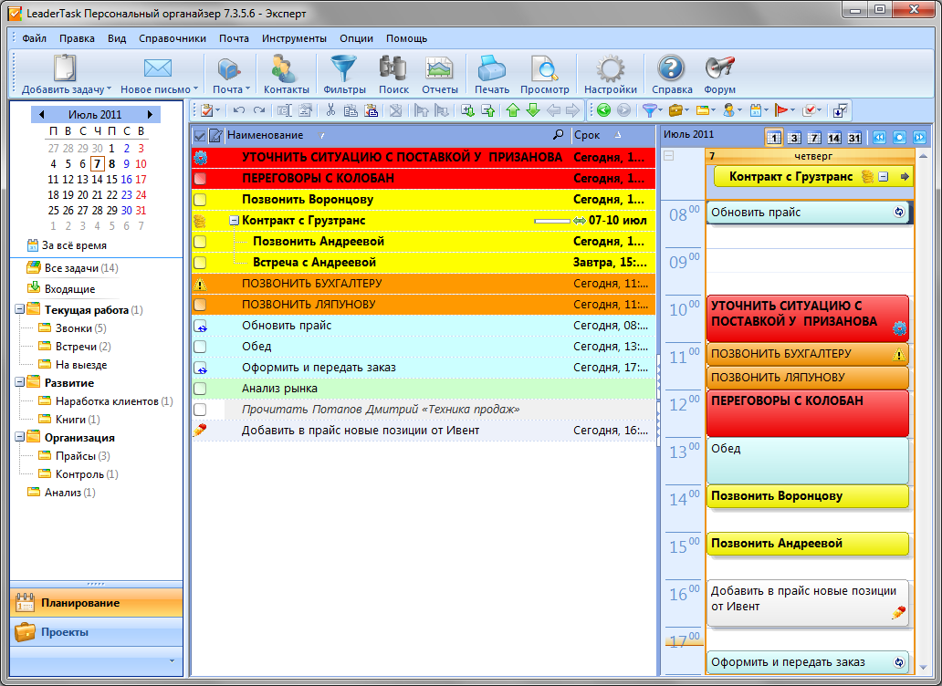Mark Позвонить Андреевой as done
Image resolution: width=942 pixels, height=686 pixels.
click(200, 241)
